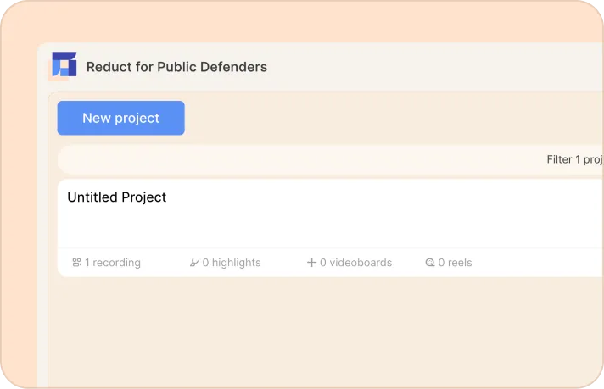604x389 pixels.
Task: Open the '0 reels' label
Action: pyautogui.click(x=455, y=263)
